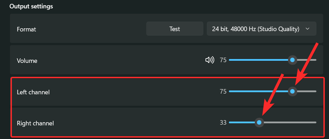
Task: Select the Format label row
Action: click(166, 29)
